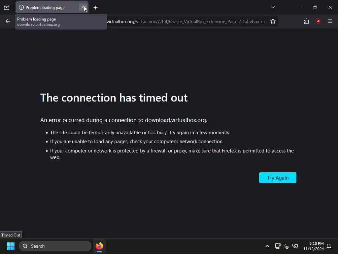The image size is (338, 254).
Task: Click 'download.virtualbox.org' in the error message
Action: click(176, 120)
